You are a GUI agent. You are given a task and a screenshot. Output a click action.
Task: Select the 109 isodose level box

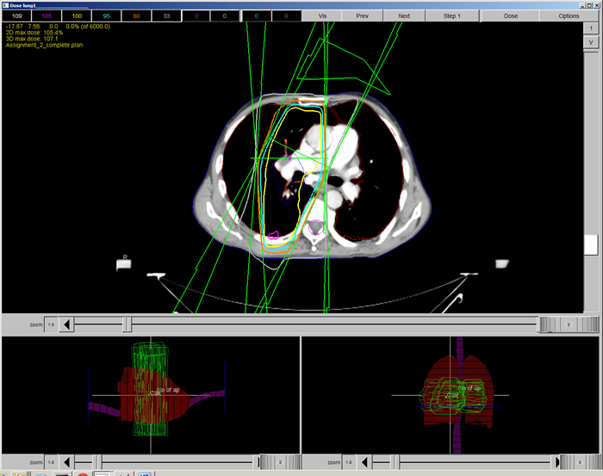click(x=17, y=16)
